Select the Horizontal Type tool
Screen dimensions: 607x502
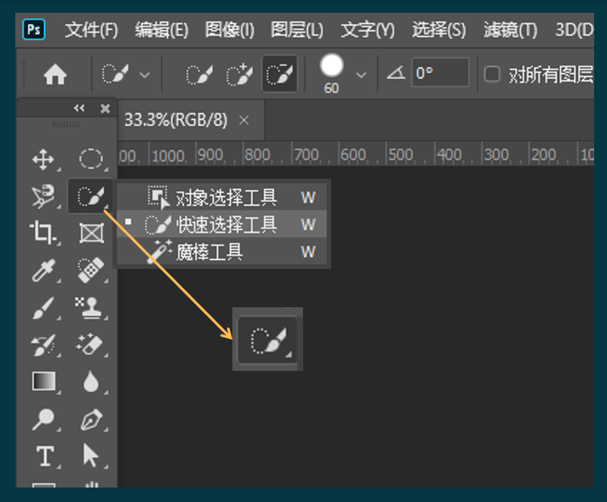44,457
